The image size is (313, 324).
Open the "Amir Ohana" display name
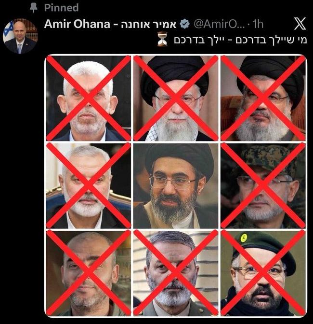[x=77, y=24]
